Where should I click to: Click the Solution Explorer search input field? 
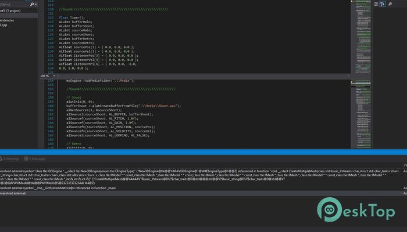[15, 5]
